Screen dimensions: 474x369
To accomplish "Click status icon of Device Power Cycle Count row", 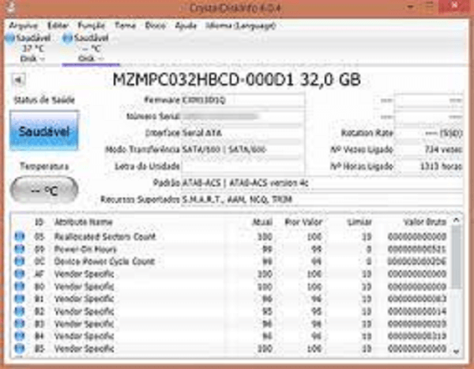I will [20, 261].
